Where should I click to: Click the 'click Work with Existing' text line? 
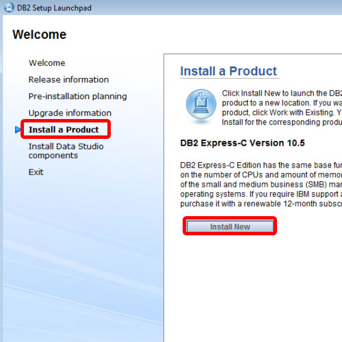coord(282,113)
